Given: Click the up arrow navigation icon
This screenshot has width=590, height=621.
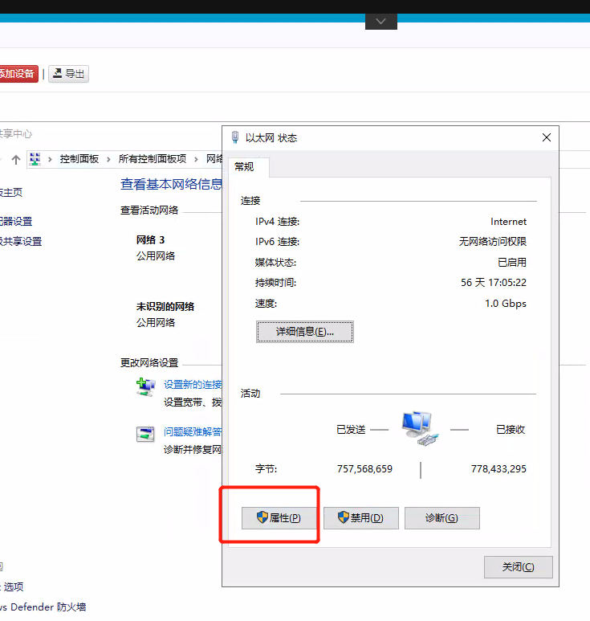Looking at the screenshot, I should (x=16, y=160).
